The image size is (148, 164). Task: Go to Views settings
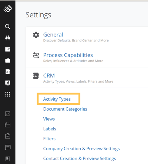point(49,119)
